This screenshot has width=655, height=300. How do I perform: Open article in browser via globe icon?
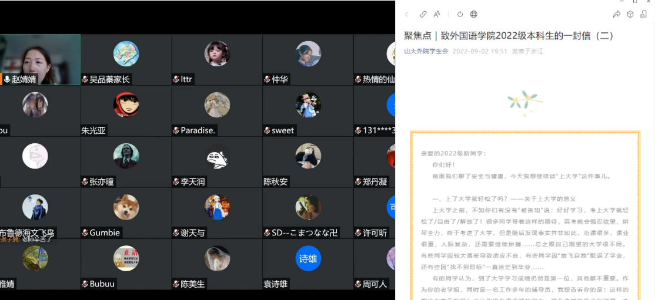474,14
